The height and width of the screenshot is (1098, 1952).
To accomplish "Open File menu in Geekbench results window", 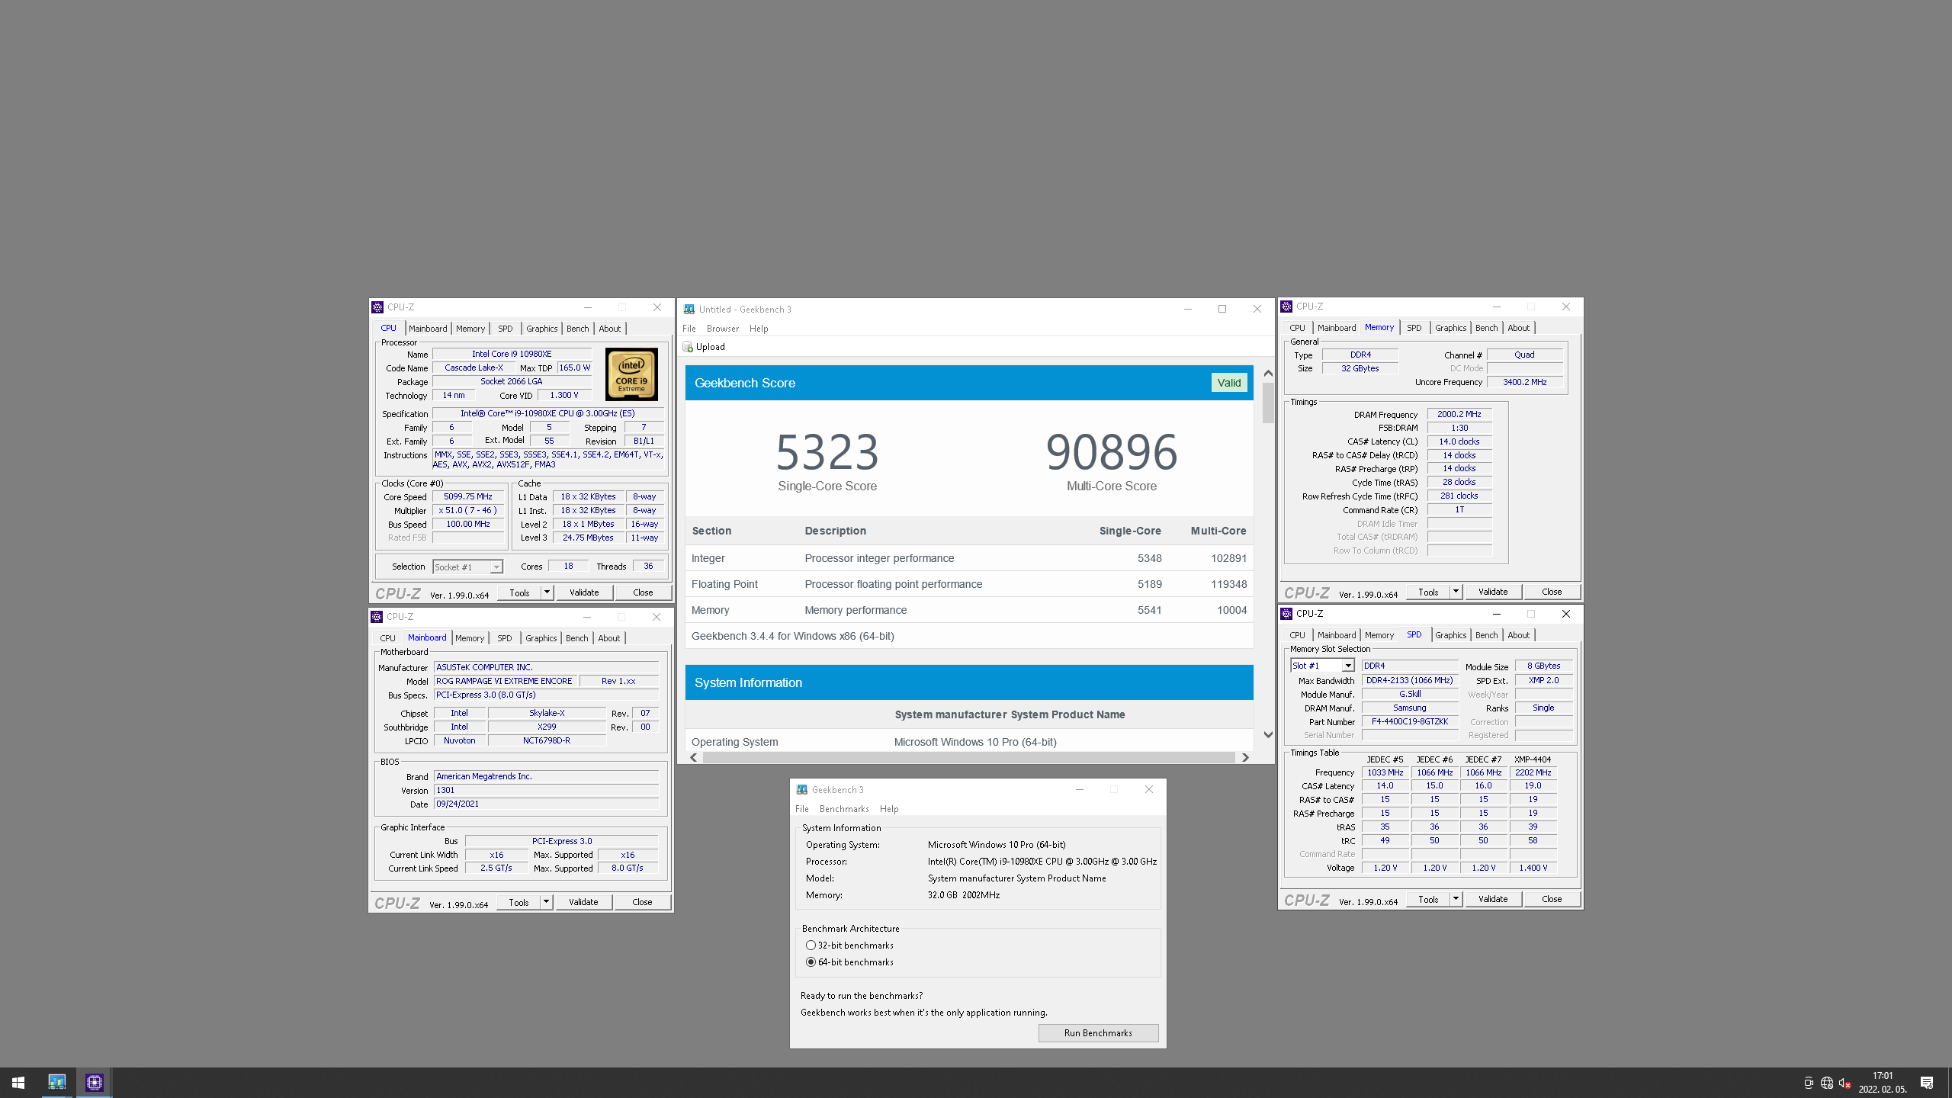I will click(x=689, y=329).
